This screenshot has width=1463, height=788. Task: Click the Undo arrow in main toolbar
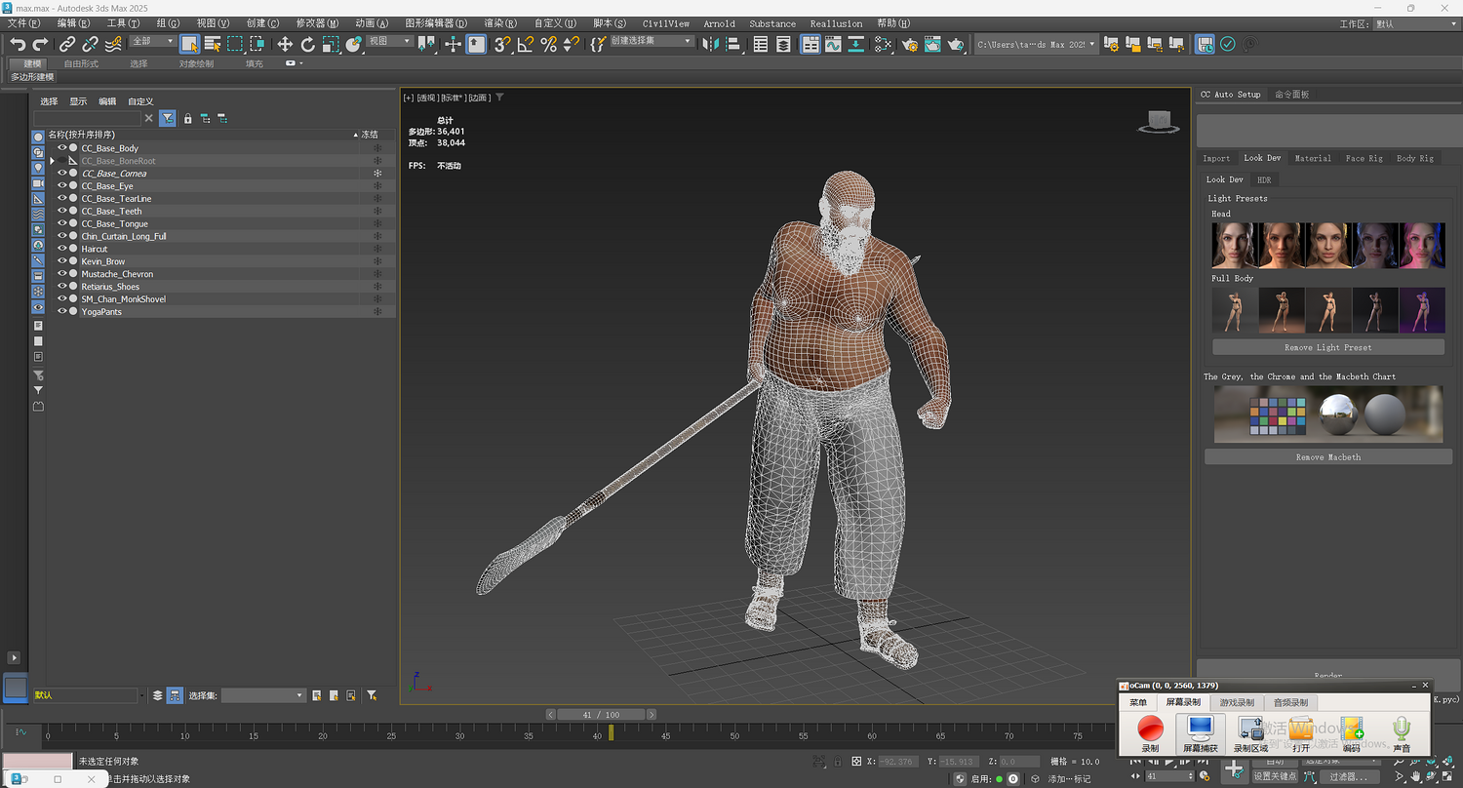[x=18, y=44]
